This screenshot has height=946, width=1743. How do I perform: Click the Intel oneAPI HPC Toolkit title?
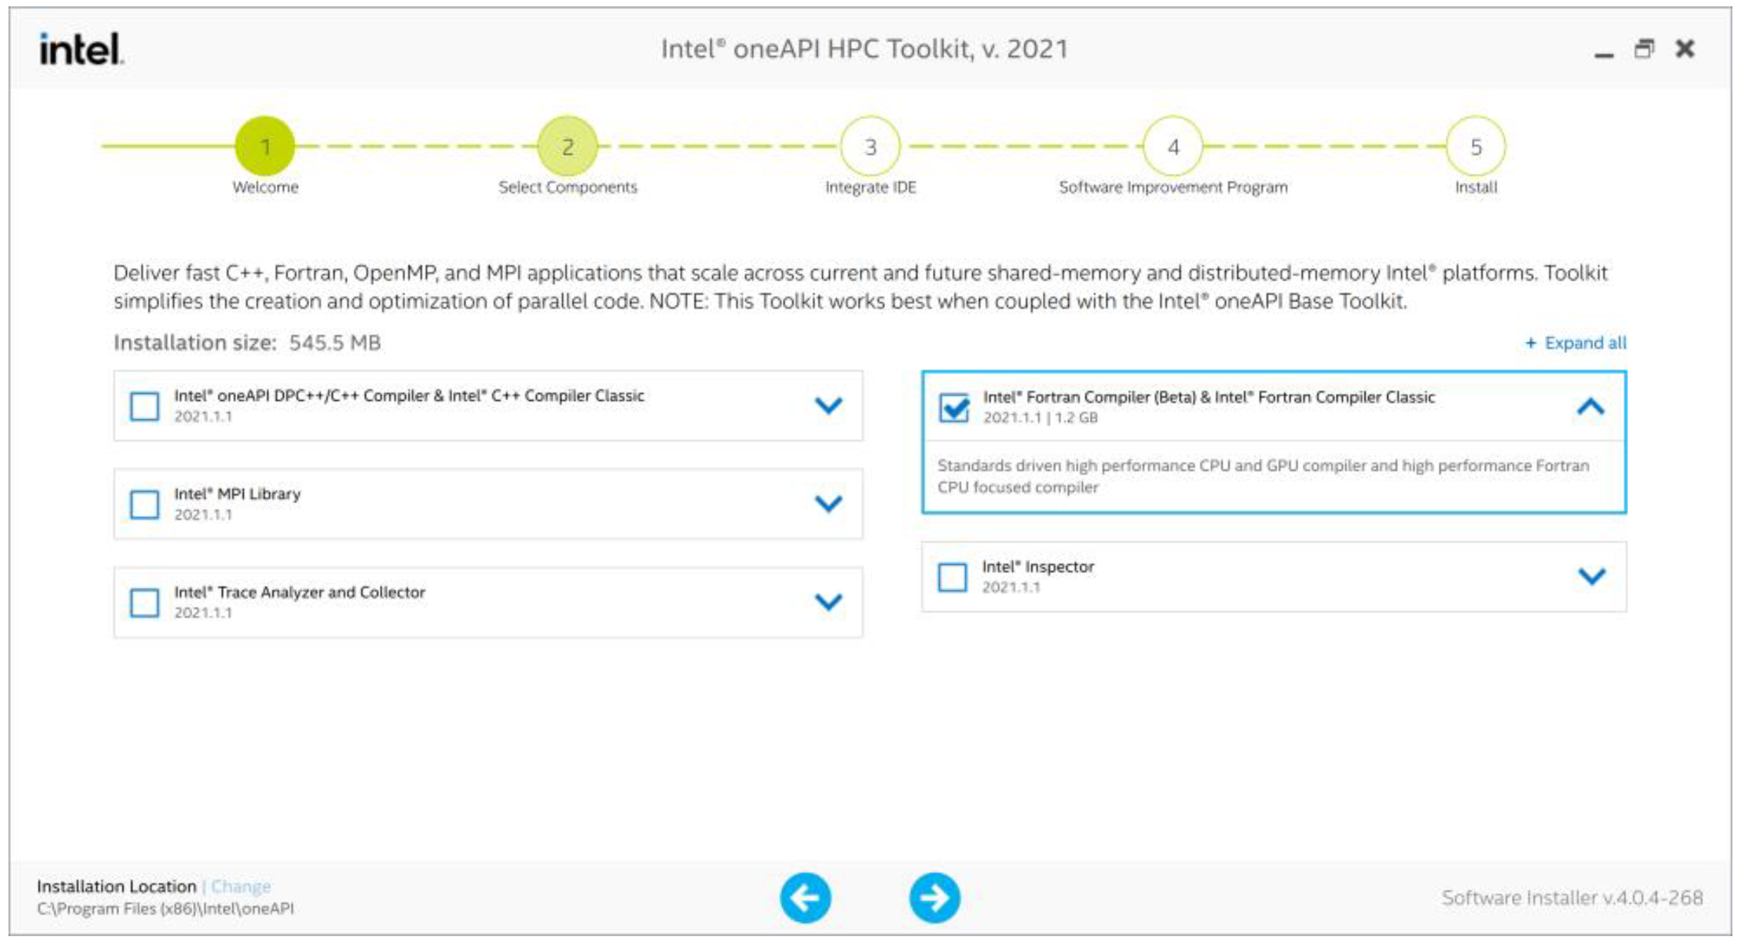click(x=864, y=49)
